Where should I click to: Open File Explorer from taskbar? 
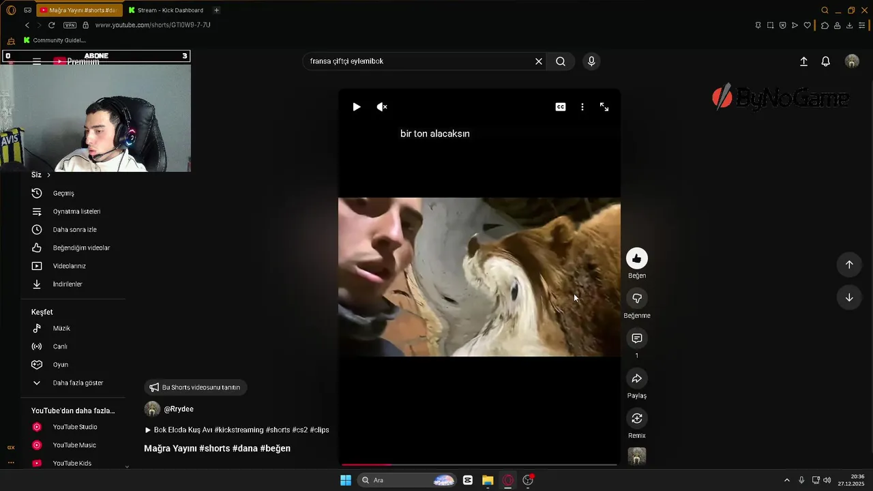tap(488, 480)
